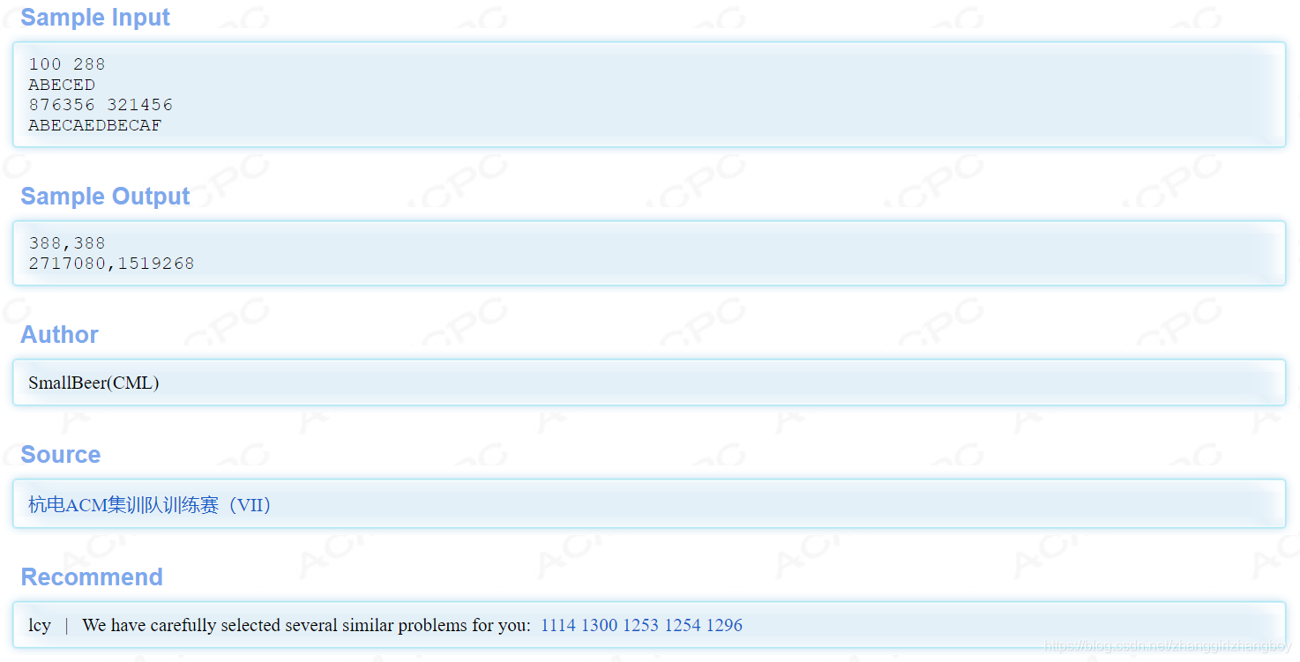Click the sample output line '388,388'

click(67, 243)
